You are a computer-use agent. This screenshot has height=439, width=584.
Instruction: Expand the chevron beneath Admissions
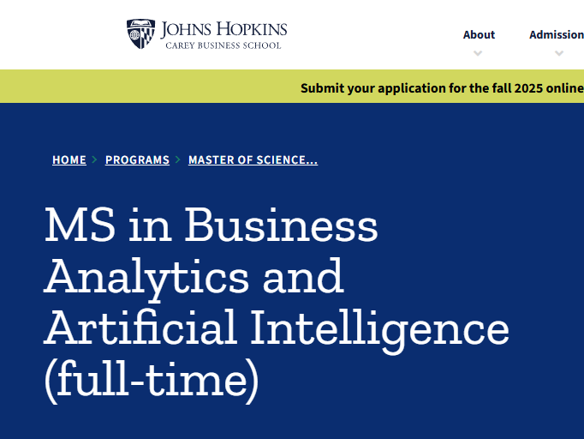click(559, 53)
